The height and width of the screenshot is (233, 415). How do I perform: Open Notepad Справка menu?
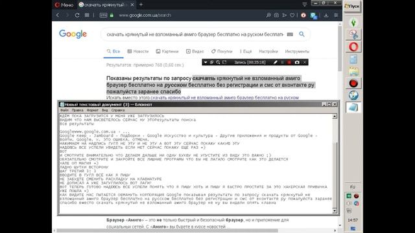pos(118,110)
